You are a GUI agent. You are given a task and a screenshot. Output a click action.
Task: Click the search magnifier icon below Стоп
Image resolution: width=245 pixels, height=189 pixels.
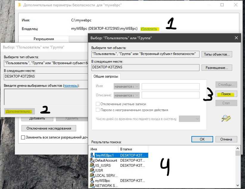[226, 119]
